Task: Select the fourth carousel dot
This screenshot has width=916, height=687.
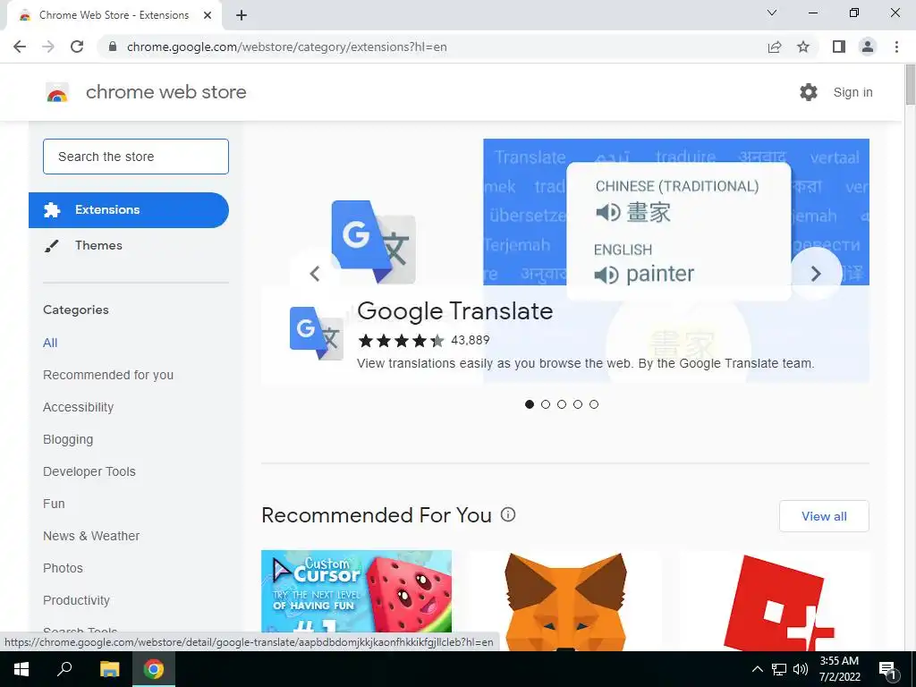Action: [578, 404]
